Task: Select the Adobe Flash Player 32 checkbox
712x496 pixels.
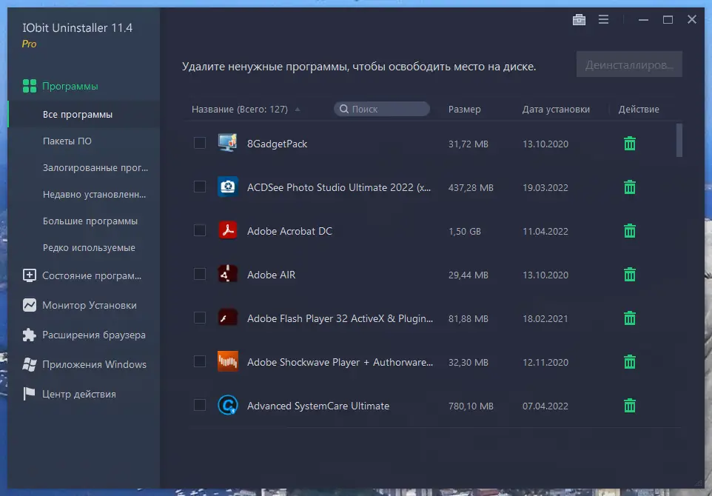Action: (x=200, y=318)
